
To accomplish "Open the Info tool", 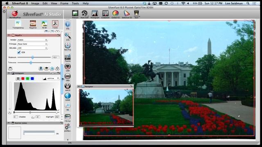I will (68, 25).
